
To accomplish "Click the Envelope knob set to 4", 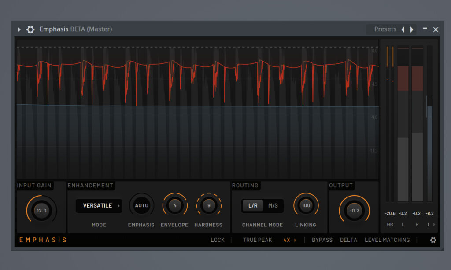I will tap(175, 205).
